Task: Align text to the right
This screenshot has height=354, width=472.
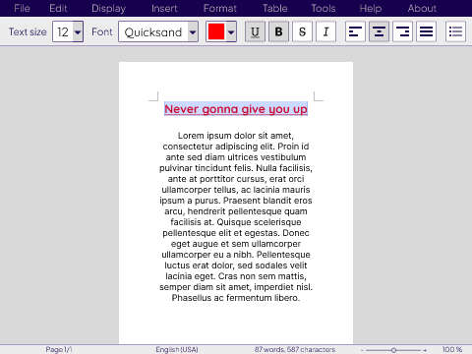Action: point(402,31)
